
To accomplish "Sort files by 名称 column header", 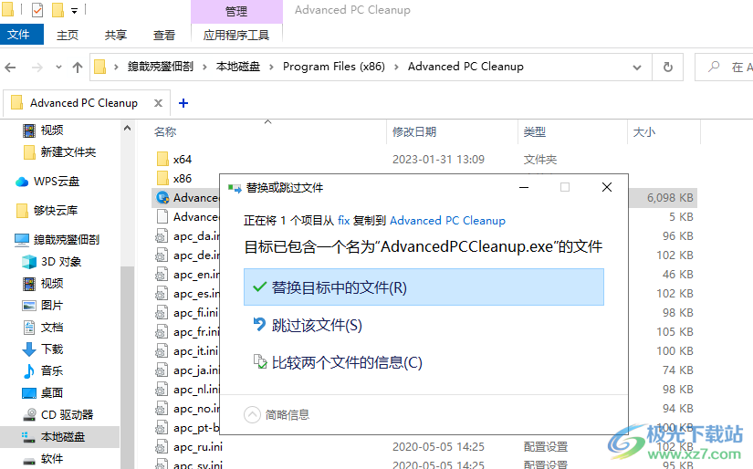I will pyautogui.click(x=165, y=132).
